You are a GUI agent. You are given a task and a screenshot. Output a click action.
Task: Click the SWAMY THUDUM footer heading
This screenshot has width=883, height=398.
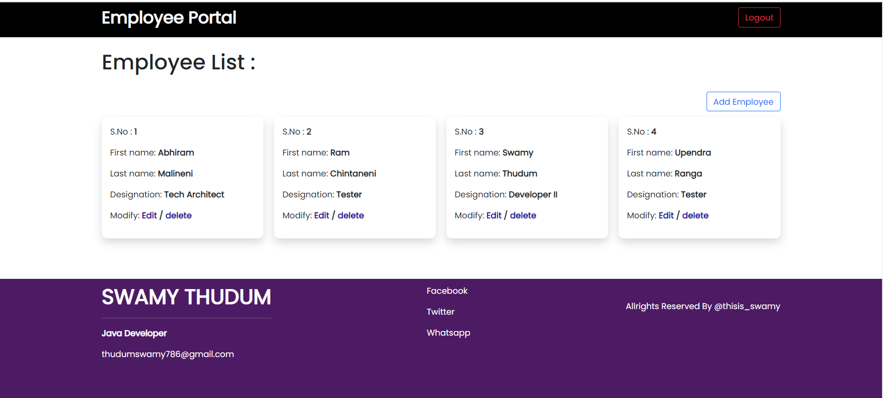pos(186,297)
